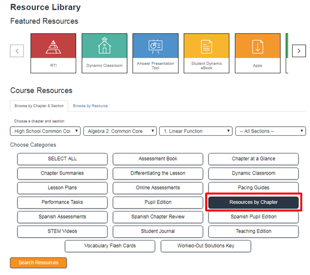Viewport: 310px width, 275px height.
Task: Launch the Answer Presentation Tool tile
Action: pyautogui.click(x=155, y=53)
